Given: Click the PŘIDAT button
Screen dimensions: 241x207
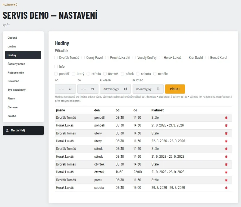Looking at the screenshot, I should pos(175,89).
